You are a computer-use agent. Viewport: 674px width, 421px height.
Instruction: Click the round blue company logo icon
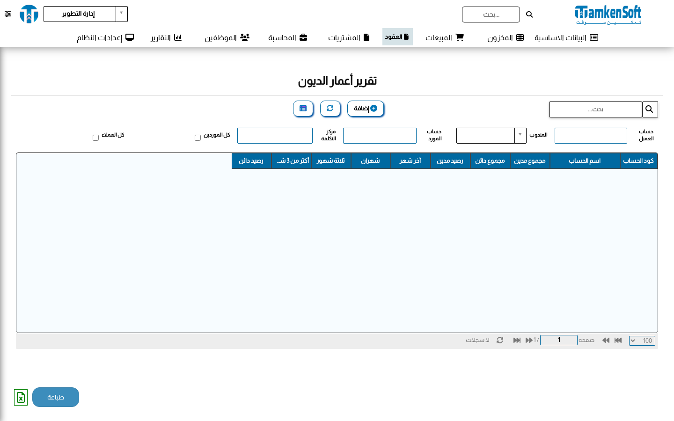point(29,14)
